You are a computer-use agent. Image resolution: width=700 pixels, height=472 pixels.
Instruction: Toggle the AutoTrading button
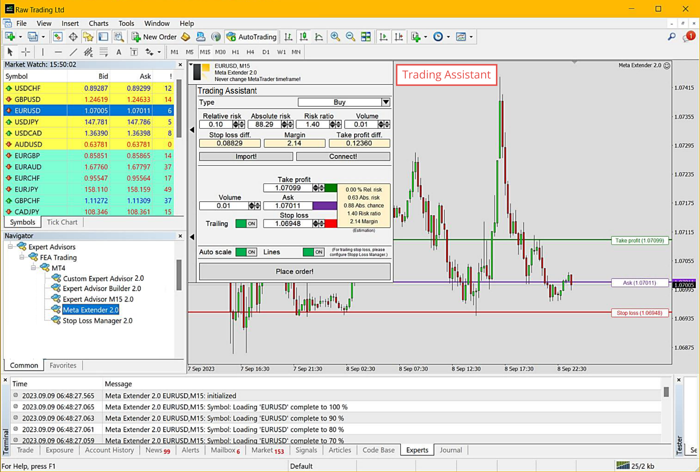(251, 37)
